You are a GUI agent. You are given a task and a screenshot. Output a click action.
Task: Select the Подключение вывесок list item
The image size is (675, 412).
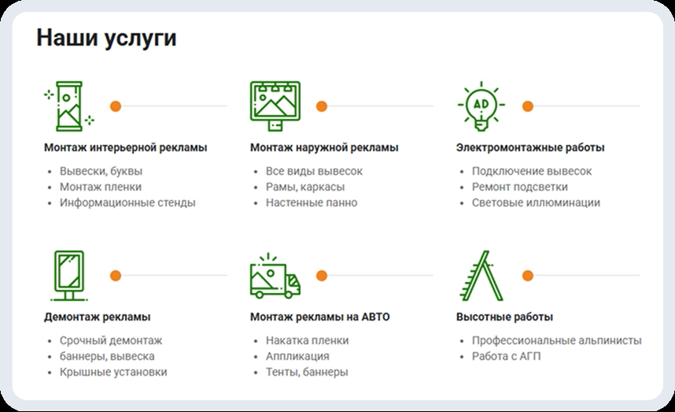point(532,171)
